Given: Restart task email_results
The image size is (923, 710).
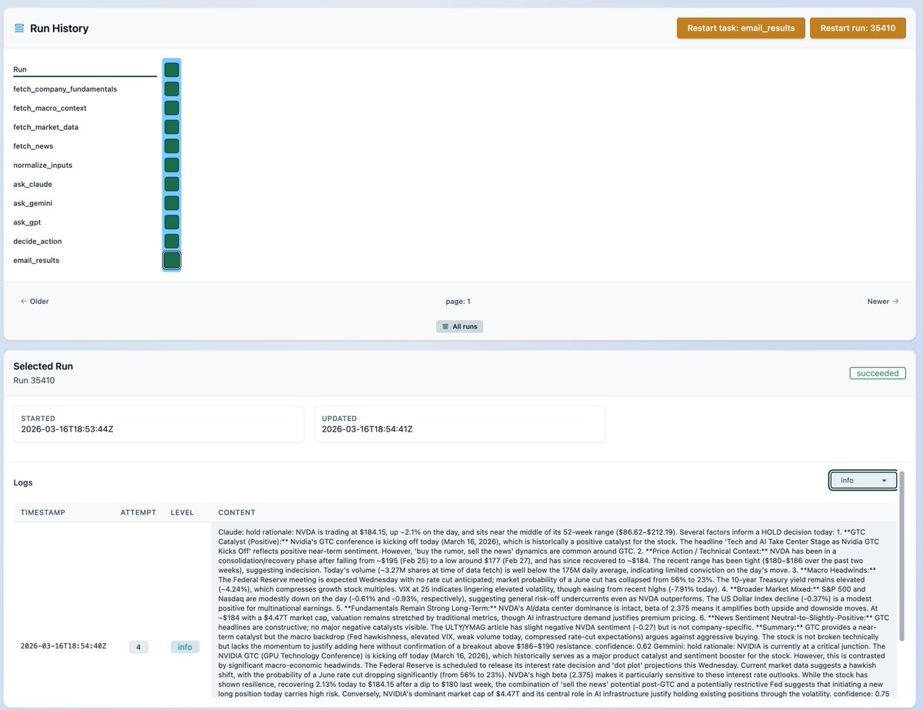Looking at the screenshot, I should [x=741, y=28].
